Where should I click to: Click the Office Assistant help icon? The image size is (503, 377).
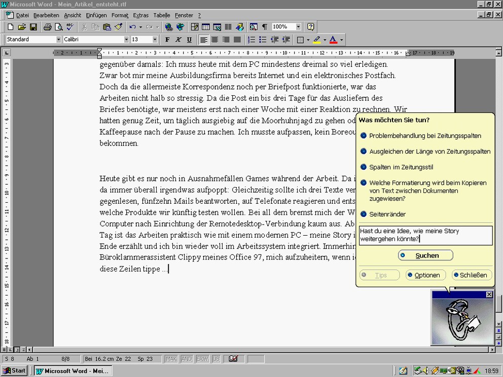tap(310, 27)
